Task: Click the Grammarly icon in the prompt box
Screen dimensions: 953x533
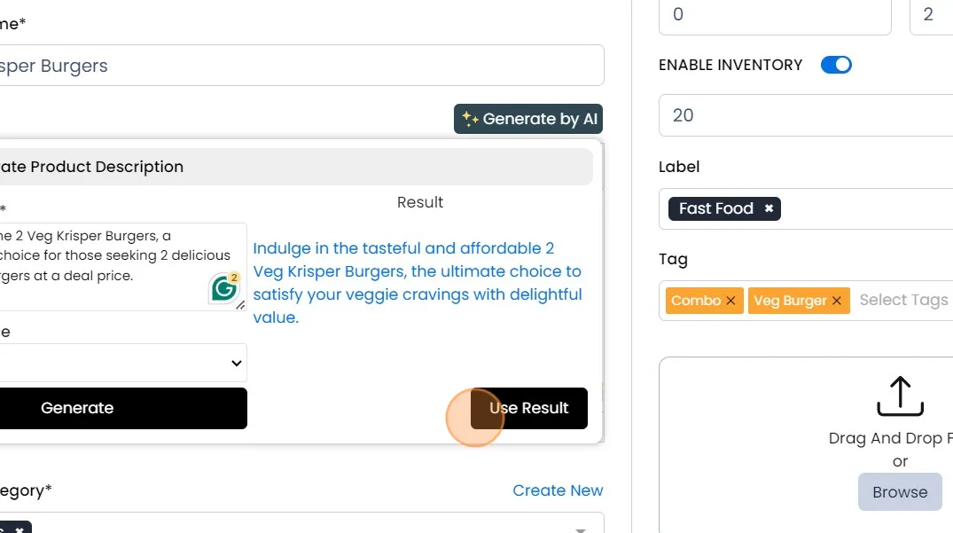Action: 224,289
